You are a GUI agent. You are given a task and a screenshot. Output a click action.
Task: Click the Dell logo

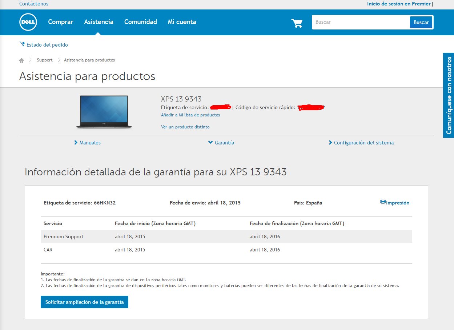point(28,22)
